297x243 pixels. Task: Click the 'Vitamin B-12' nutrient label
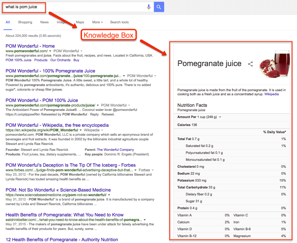point(187,236)
